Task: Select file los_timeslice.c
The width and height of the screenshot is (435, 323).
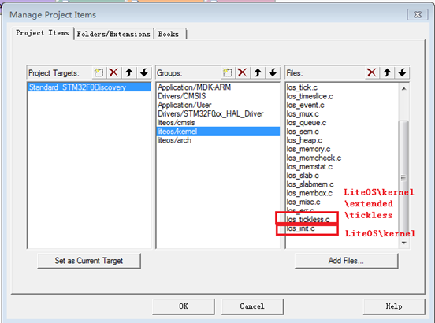Action: (x=310, y=96)
